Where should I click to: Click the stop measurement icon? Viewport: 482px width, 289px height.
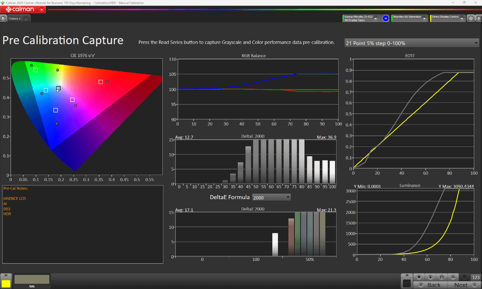tap(419, 277)
